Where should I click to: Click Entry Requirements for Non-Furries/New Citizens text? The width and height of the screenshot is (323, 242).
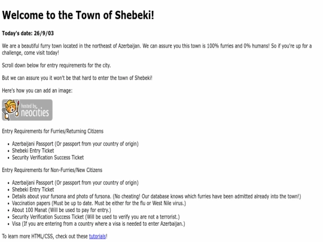point(52,170)
